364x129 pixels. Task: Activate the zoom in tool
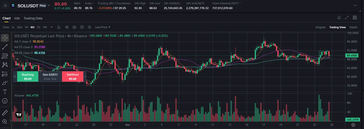[5, 121]
